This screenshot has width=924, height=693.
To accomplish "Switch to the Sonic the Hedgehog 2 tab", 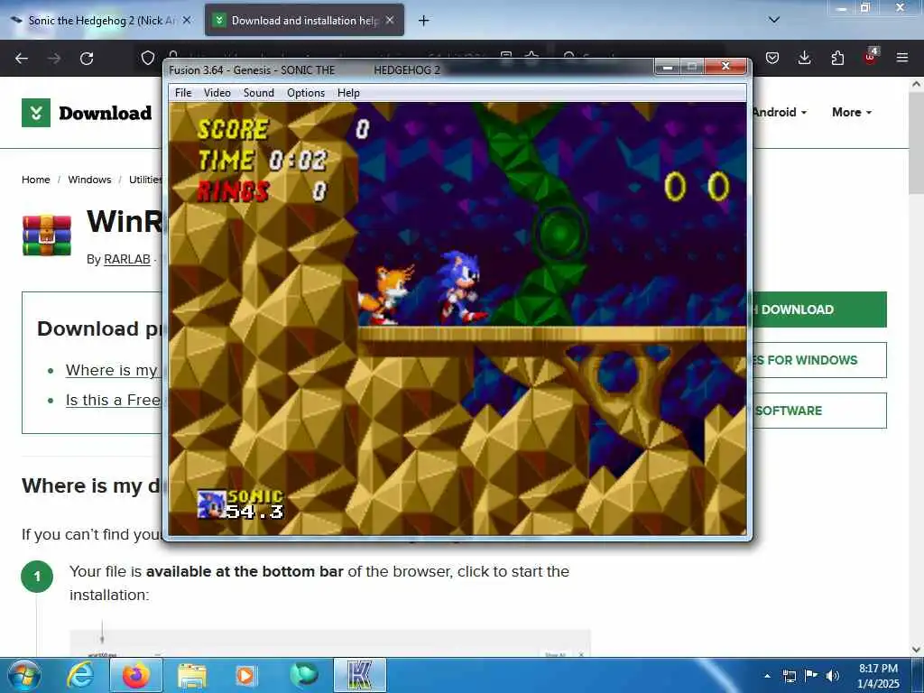I will (x=100, y=21).
